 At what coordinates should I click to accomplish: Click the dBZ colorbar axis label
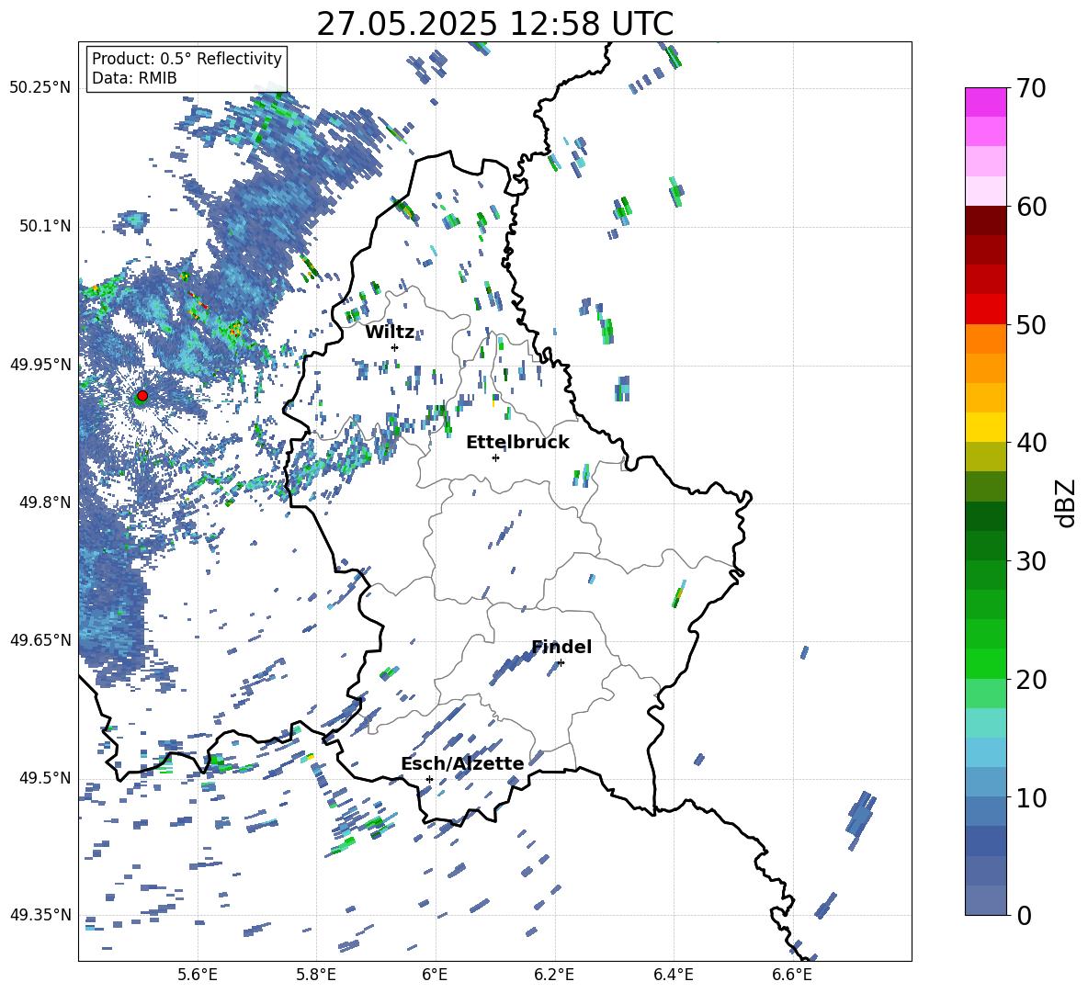1067,502
